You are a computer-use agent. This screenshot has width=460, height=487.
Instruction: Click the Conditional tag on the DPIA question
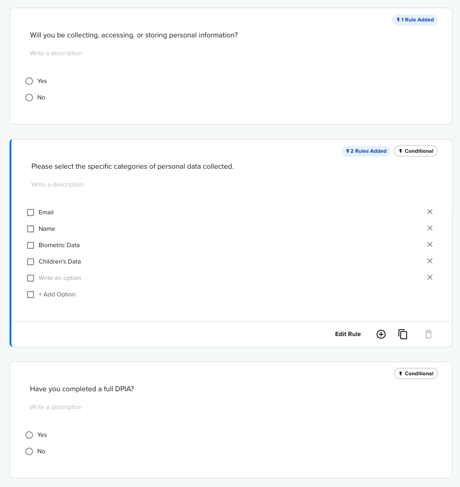tap(416, 374)
